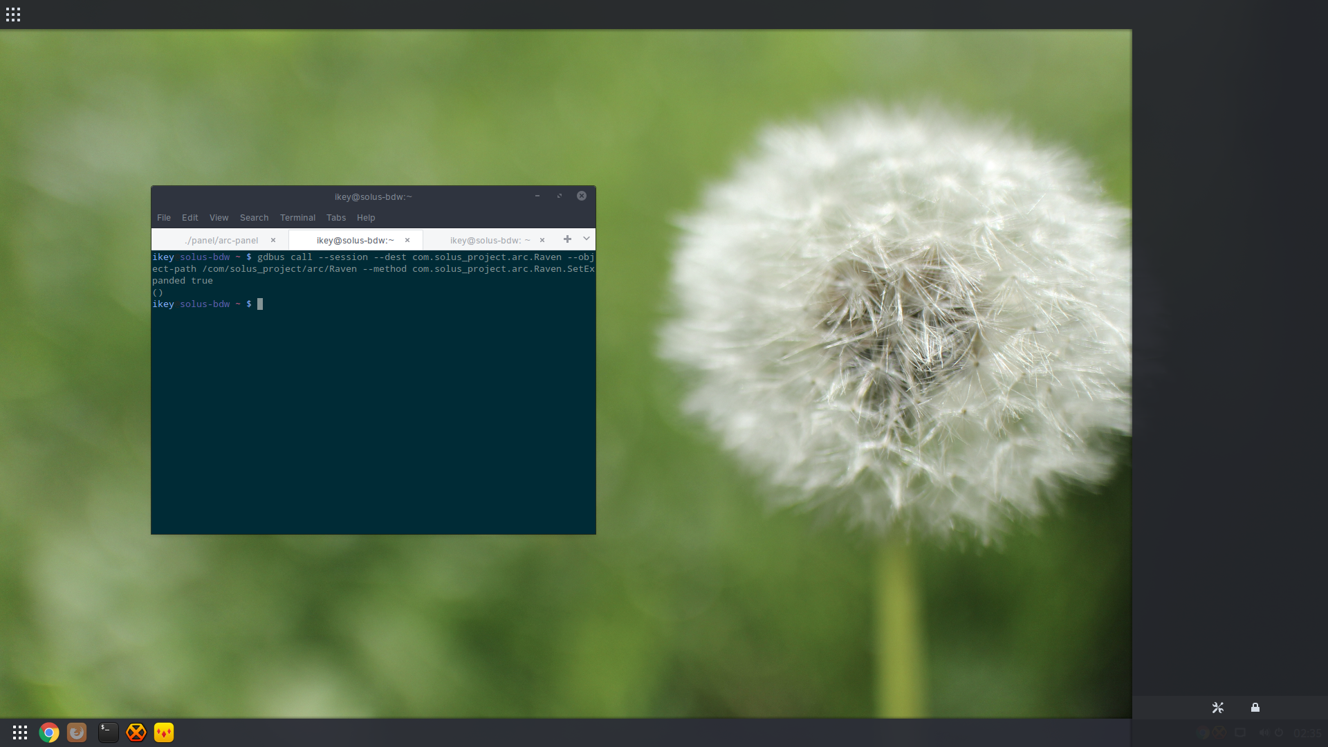Launch Google Chrome from the bottom panel
The width and height of the screenshot is (1328, 747).
click(49, 732)
